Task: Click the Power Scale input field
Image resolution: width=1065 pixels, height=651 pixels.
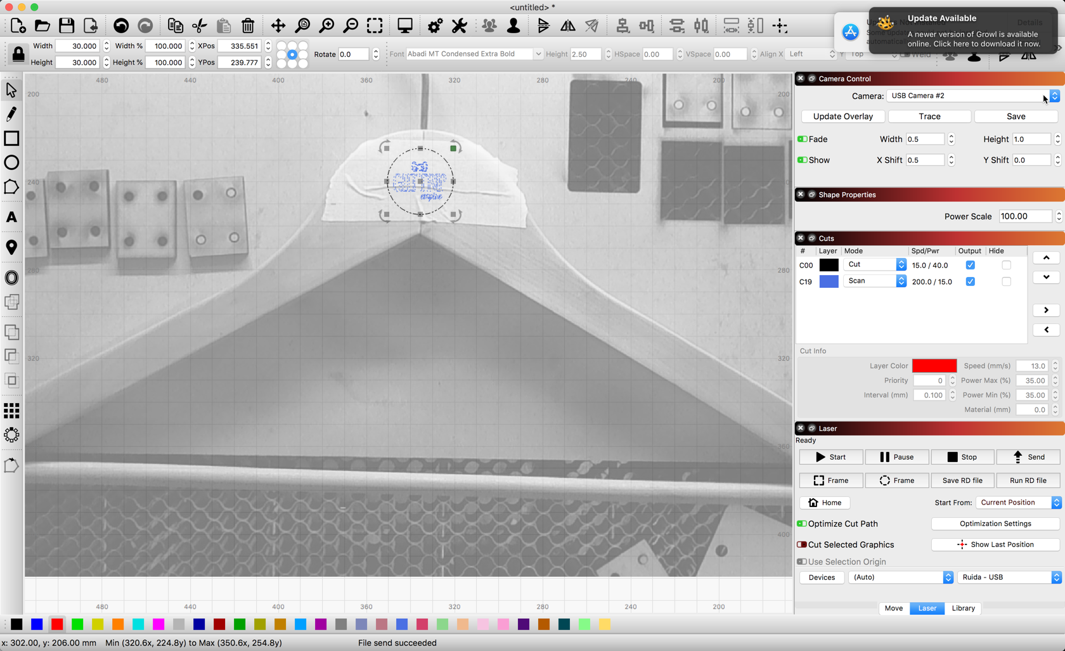Action: [x=1026, y=216]
